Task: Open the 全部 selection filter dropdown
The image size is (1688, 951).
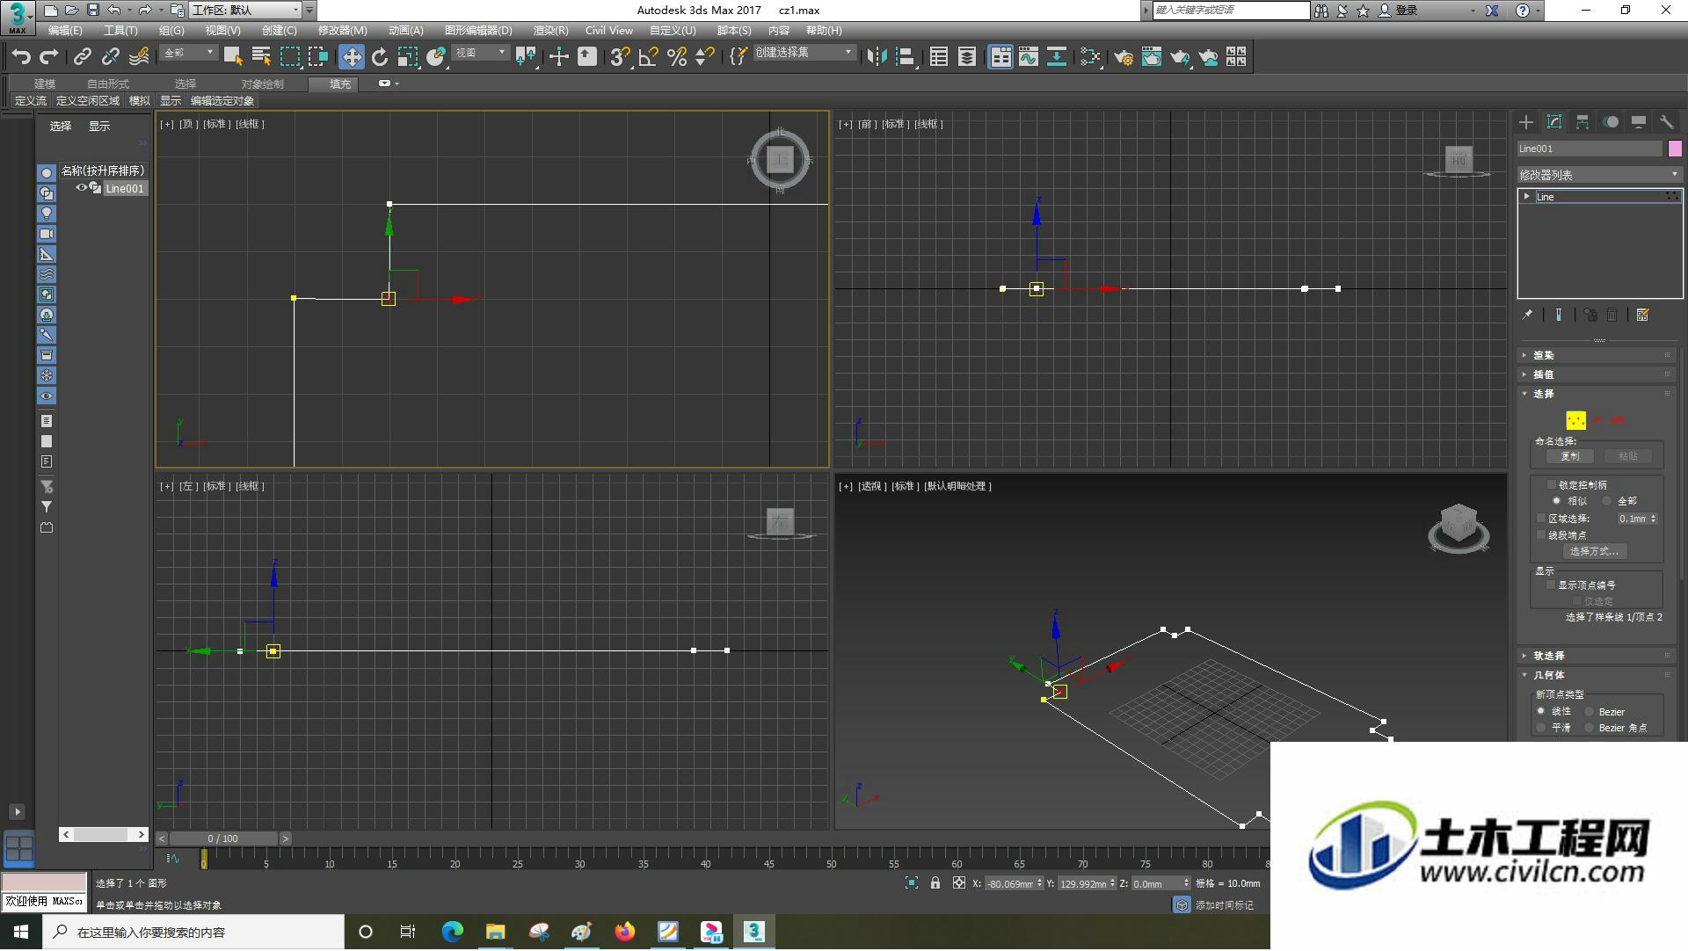Action: tap(188, 54)
